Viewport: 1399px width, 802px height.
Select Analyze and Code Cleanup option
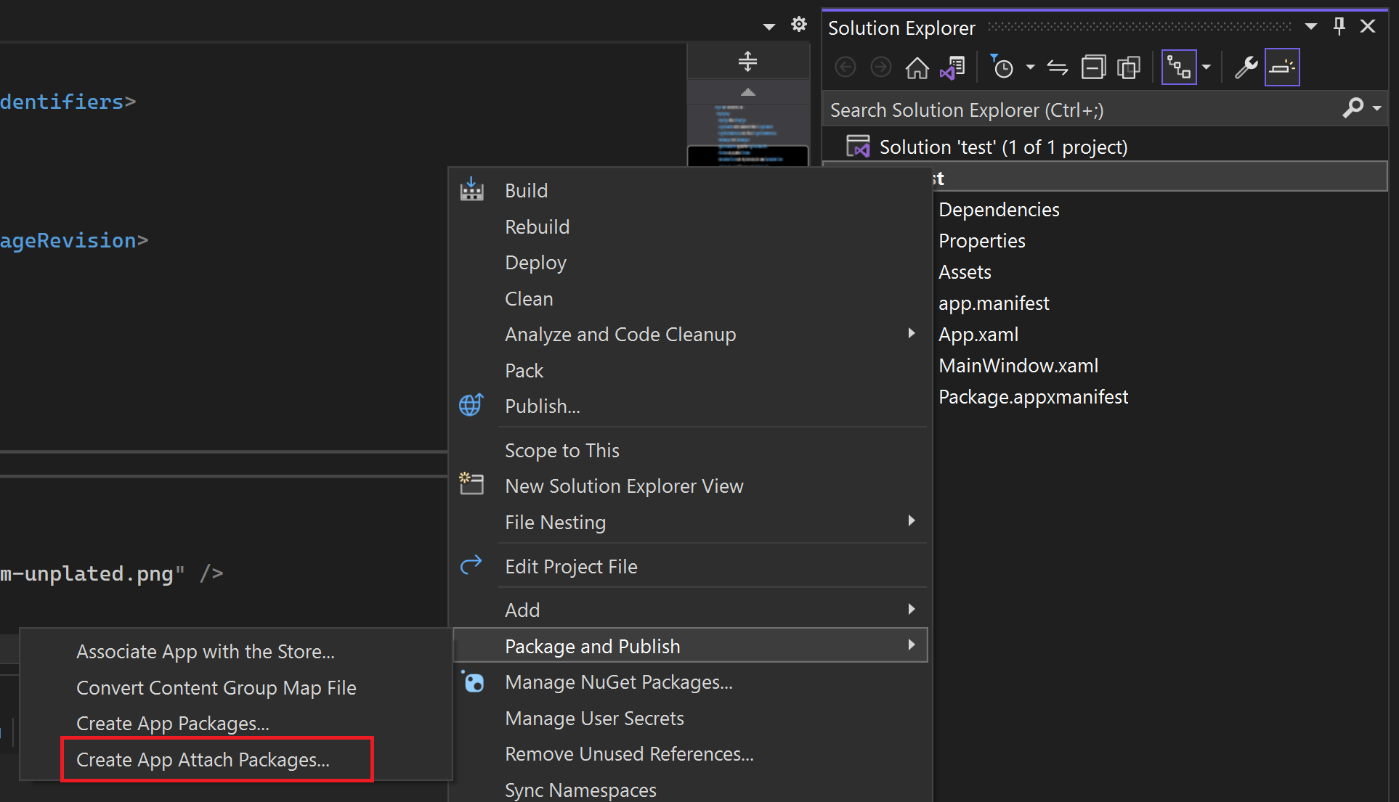(620, 333)
